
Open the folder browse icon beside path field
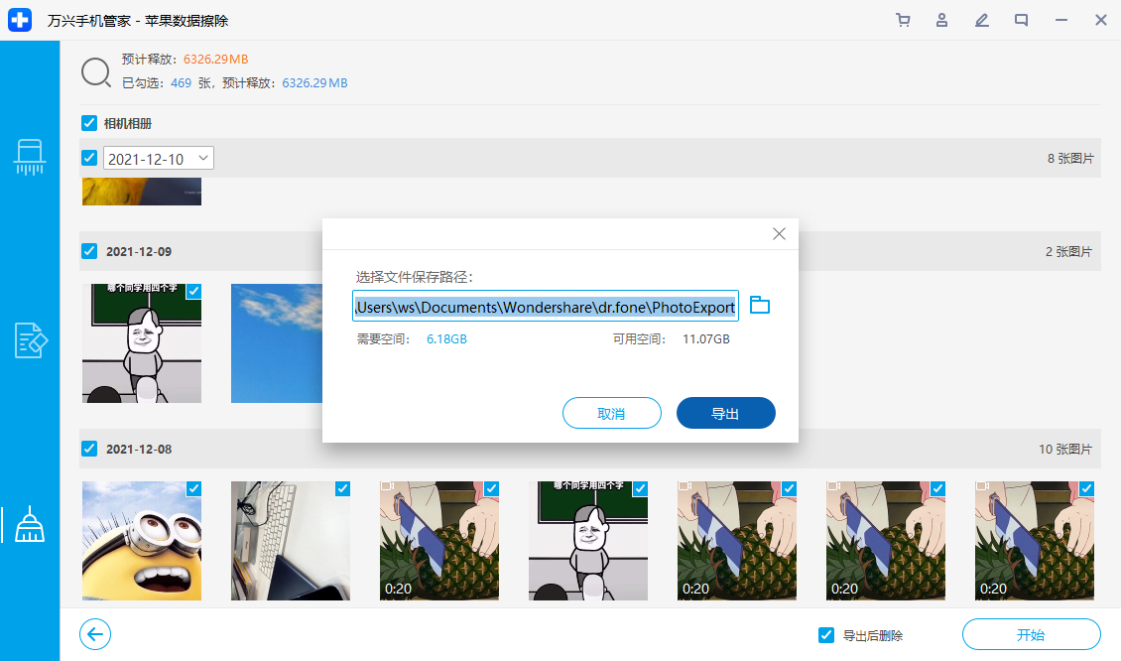pyautogui.click(x=760, y=306)
